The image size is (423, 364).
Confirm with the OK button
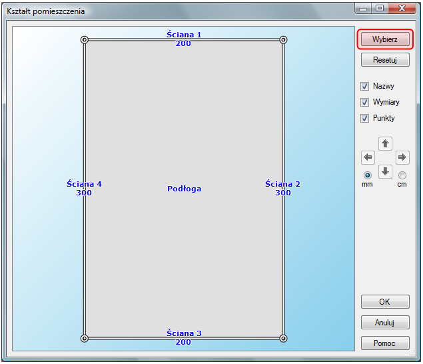tap(385, 301)
